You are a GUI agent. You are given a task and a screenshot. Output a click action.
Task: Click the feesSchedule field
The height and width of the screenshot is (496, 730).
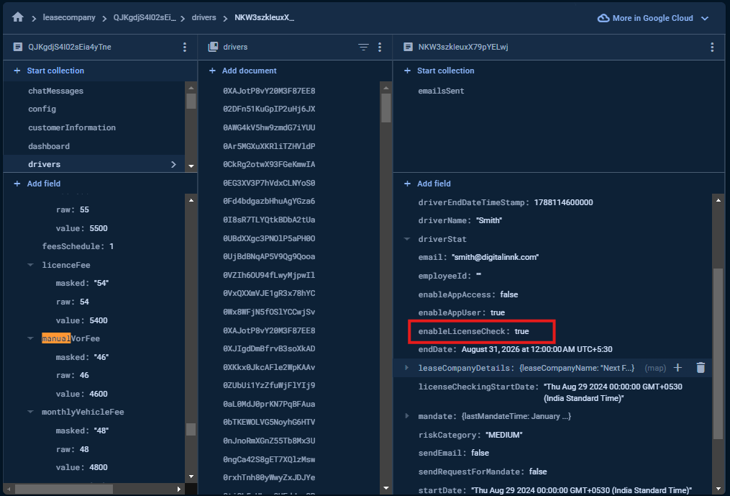(x=78, y=246)
